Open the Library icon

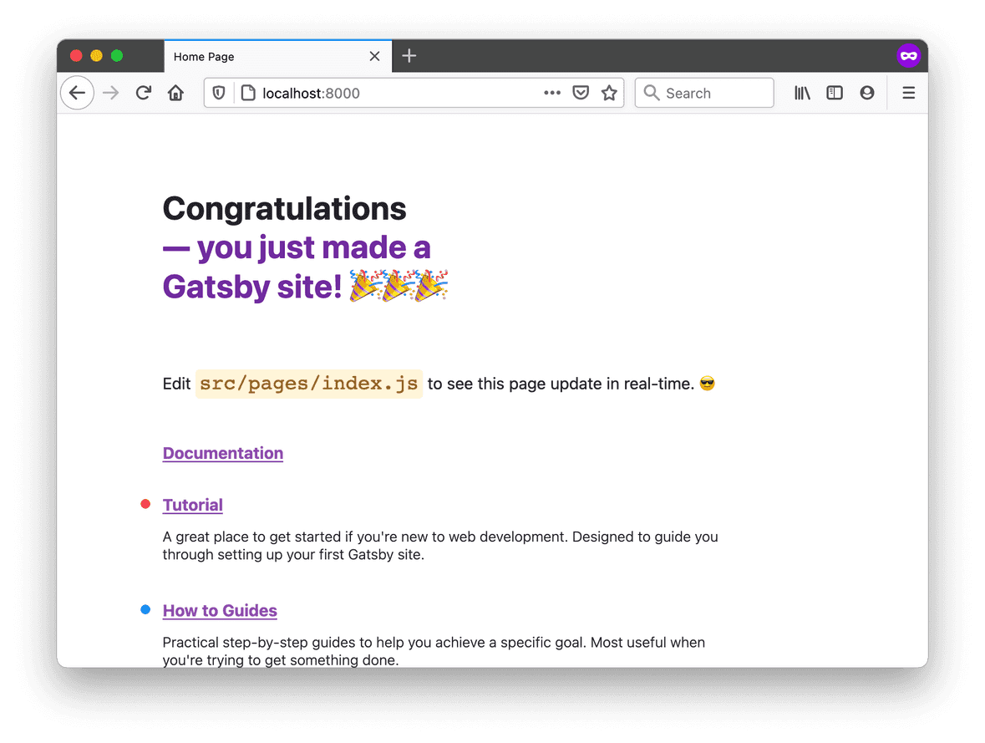pos(801,93)
